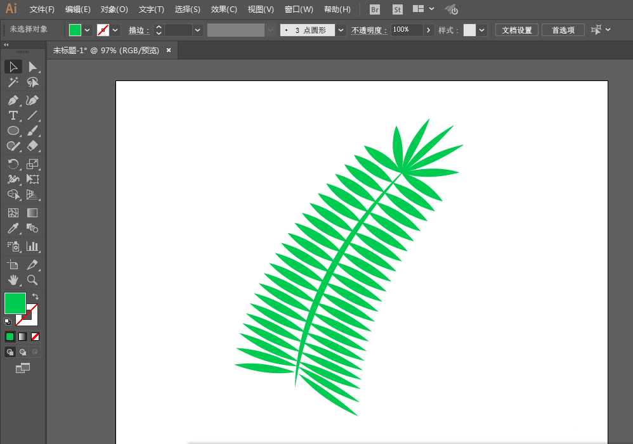The image size is (633, 444).
Task: Select the Hand tool
Action: click(13, 279)
